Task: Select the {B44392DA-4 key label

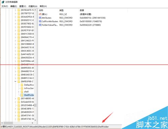Action: 27,58
